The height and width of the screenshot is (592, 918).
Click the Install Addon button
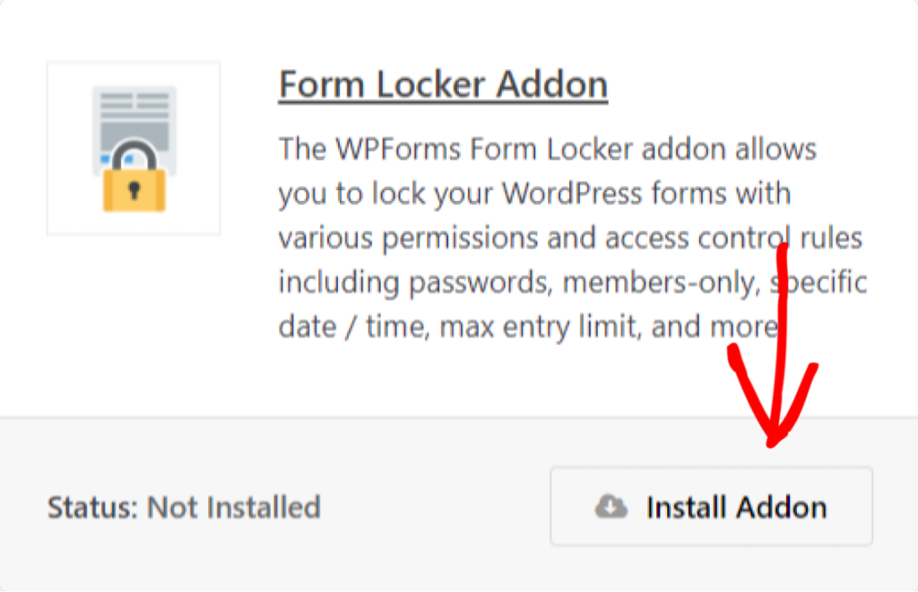711,507
